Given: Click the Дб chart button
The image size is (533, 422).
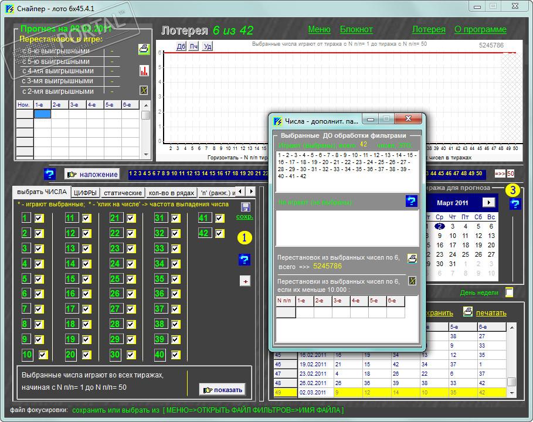Looking at the screenshot, I should [181, 46].
